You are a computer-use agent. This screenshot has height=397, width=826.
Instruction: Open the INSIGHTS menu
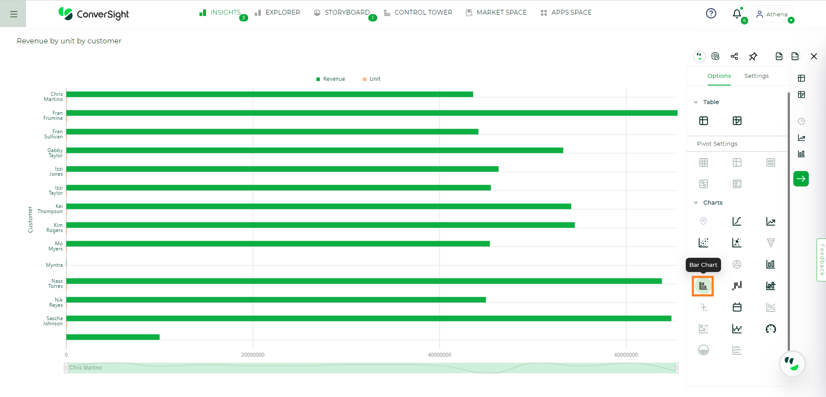point(220,12)
